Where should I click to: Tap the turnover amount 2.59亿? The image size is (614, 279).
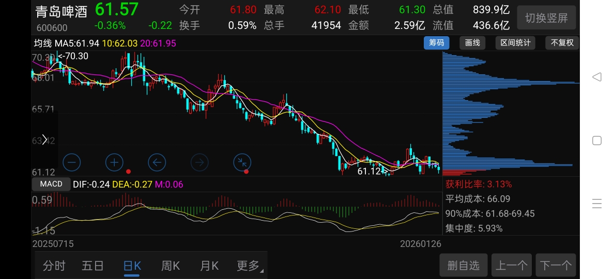[x=410, y=25]
